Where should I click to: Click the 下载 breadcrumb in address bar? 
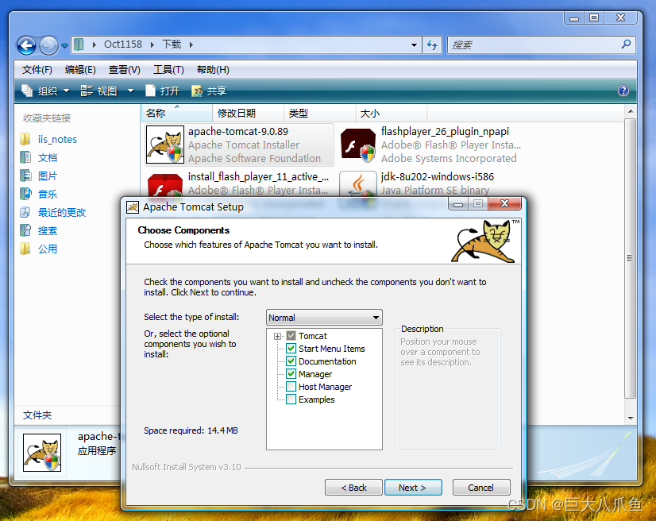pyautogui.click(x=172, y=44)
